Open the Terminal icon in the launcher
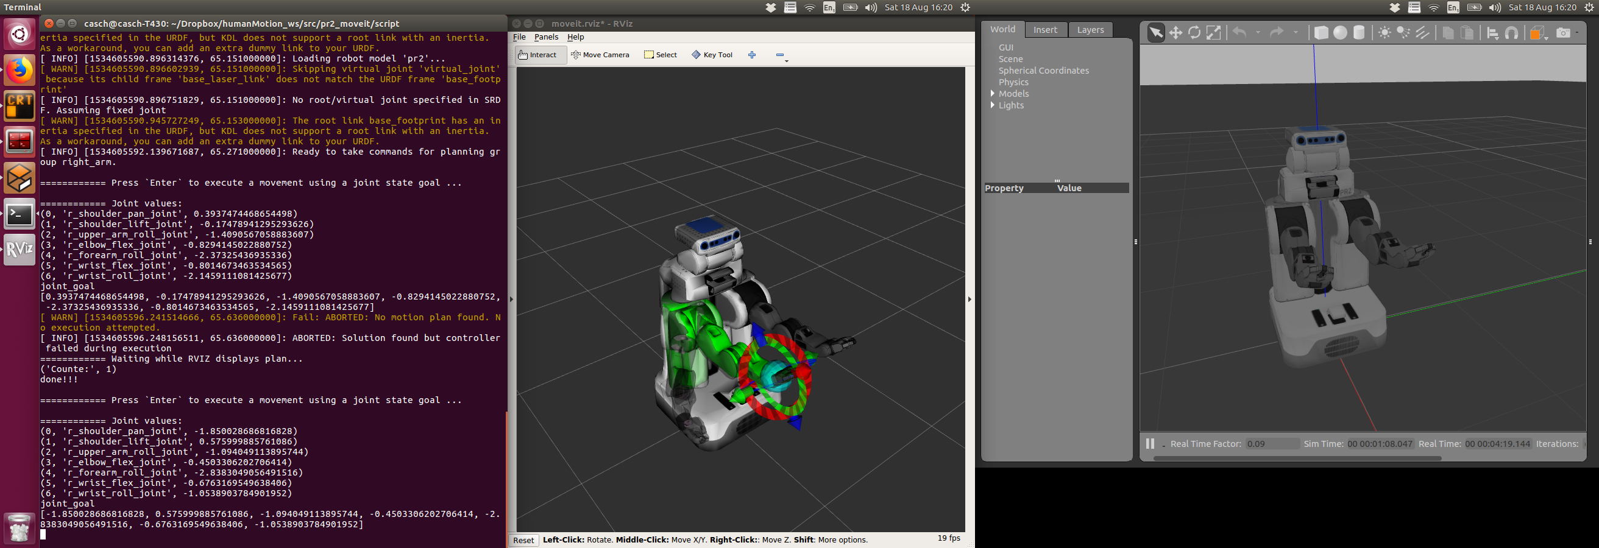The width and height of the screenshot is (1599, 548). [x=20, y=214]
